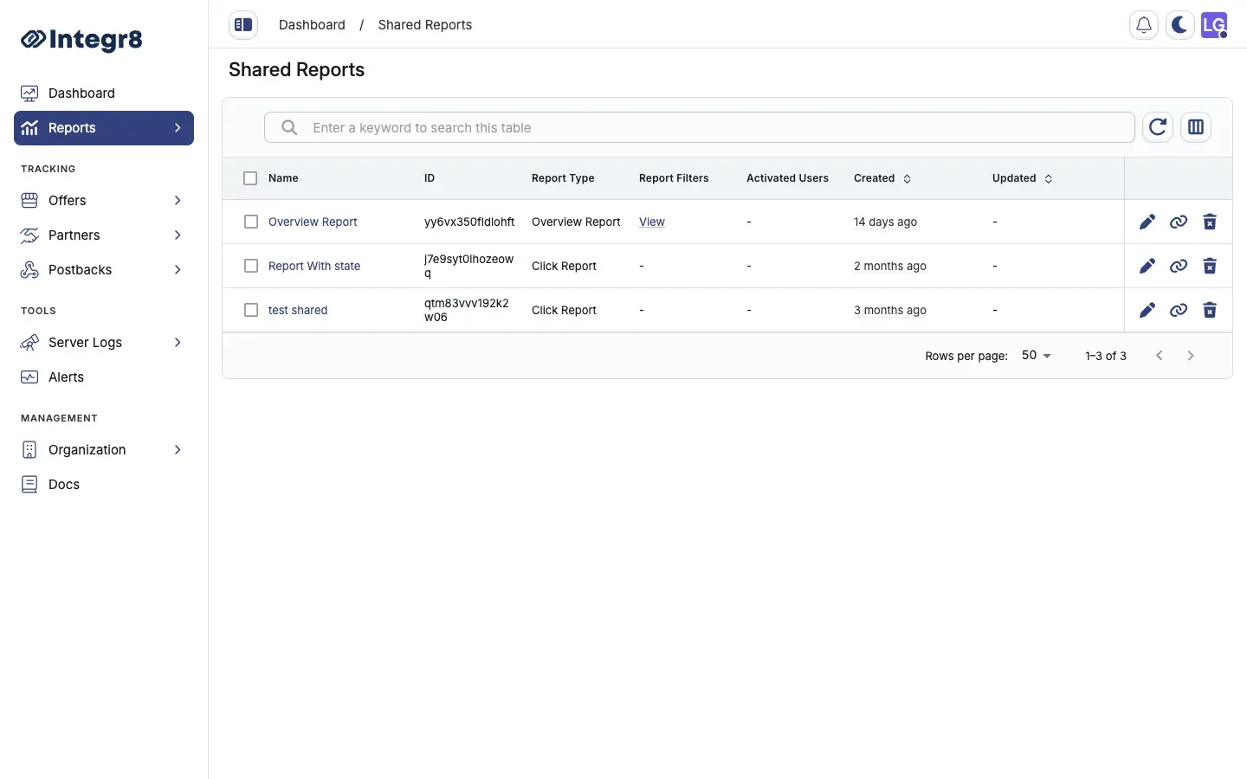Open the rows per page dropdown
Image resolution: width=1247 pixels, height=779 pixels.
pos(1037,355)
